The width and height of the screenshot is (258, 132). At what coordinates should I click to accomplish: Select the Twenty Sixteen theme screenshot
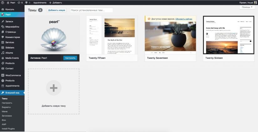[x=229, y=35]
